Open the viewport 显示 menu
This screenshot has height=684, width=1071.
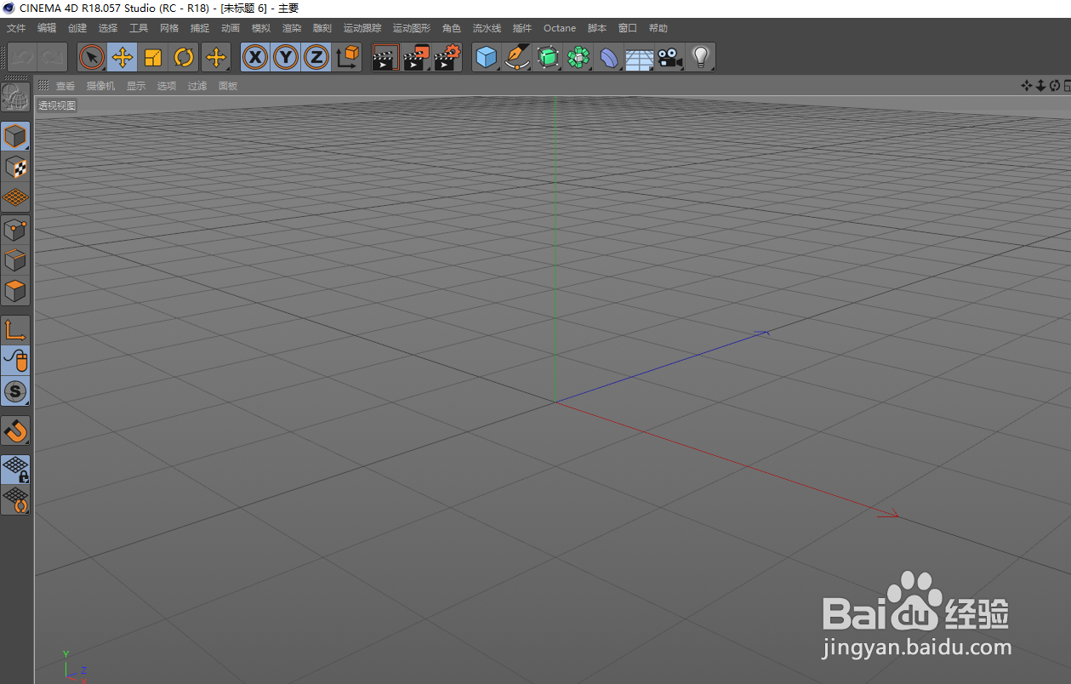tap(136, 86)
